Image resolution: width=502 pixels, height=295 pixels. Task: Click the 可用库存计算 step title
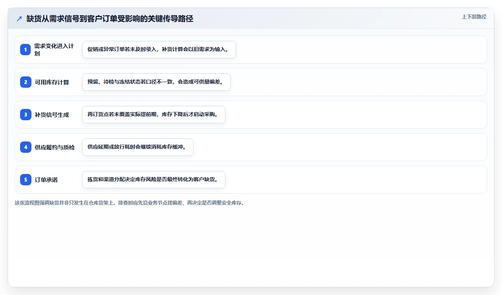click(52, 82)
